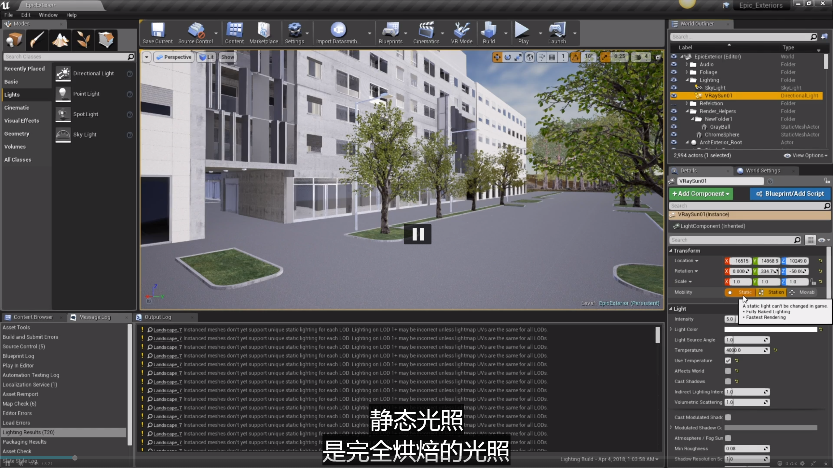Viewport: 833px width, 468px height.
Task: Select the Foliage mode icon
Action: click(x=83, y=40)
